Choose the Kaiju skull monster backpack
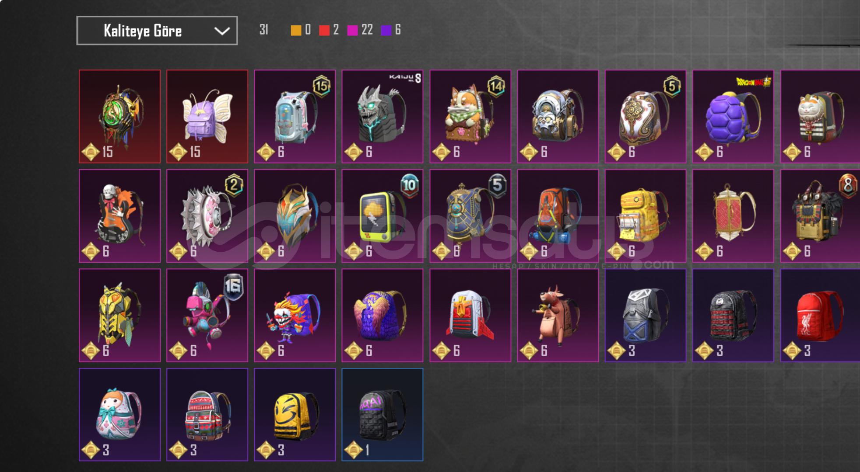The height and width of the screenshot is (472, 860). coord(383,117)
